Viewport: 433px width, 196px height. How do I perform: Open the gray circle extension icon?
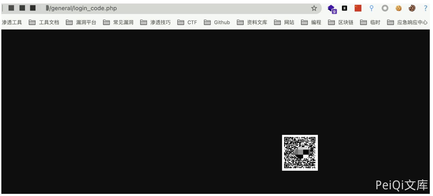pos(385,8)
